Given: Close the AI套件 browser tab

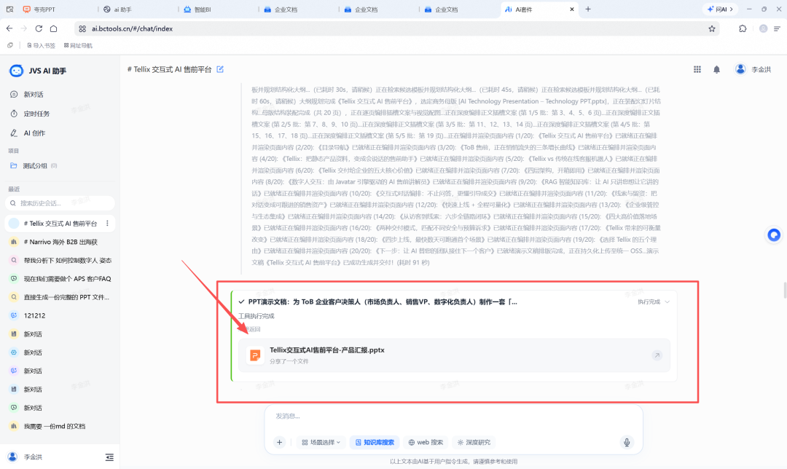Looking at the screenshot, I should 572,9.
